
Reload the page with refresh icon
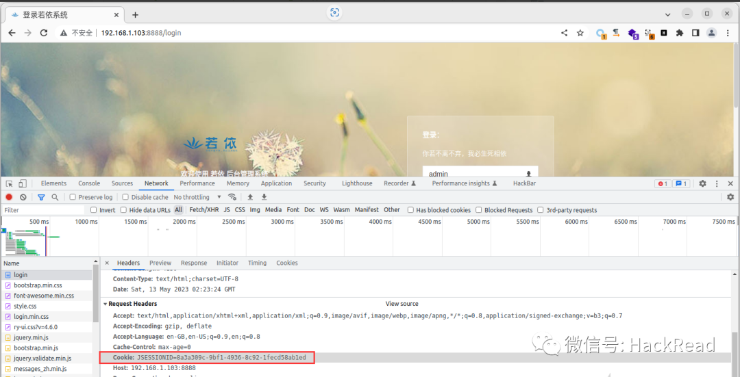coord(44,33)
